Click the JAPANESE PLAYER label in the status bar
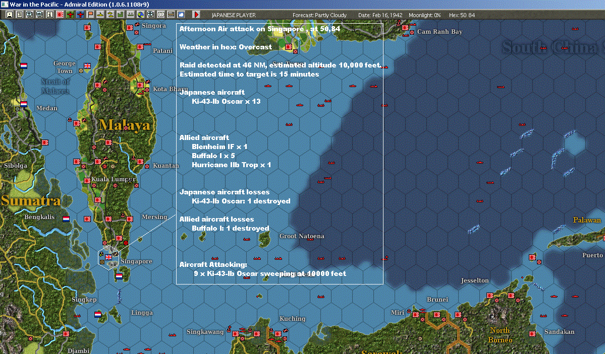This screenshot has width=605, height=354. tap(234, 15)
